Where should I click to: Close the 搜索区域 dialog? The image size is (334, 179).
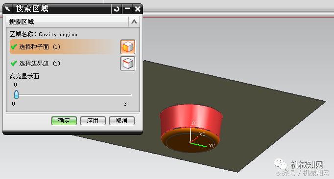[x=138, y=9]
